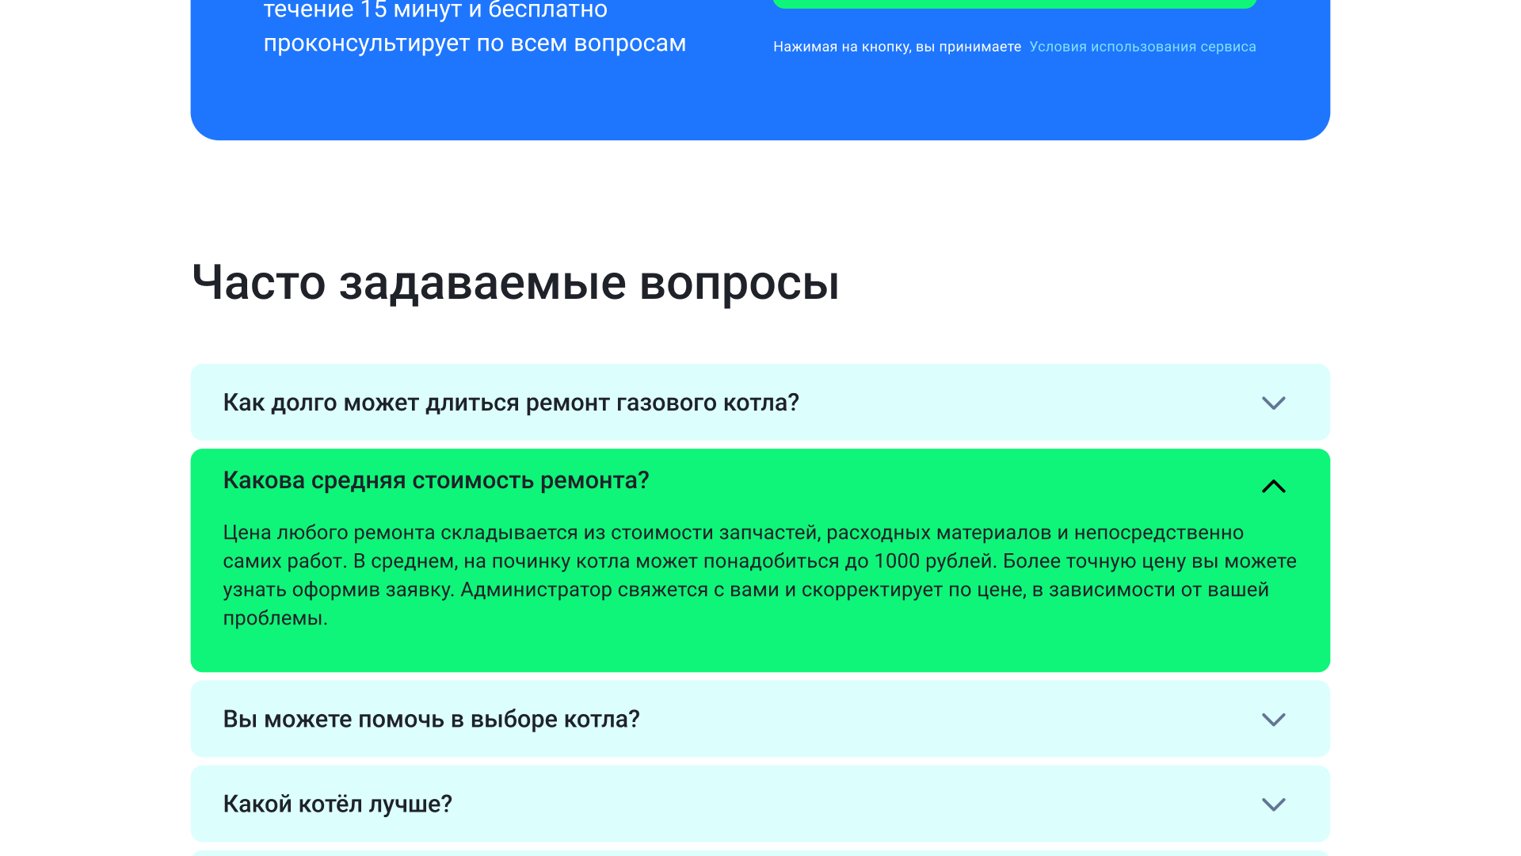The image size is (1521, 856).
Task: Click the phrase 'до 1000 рублей' in the answer
Action: point(921,561)
